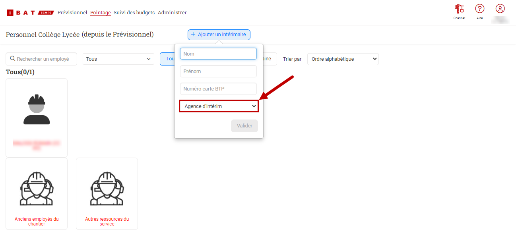Switch to the Pointage menu
The height and width of the screenshot is (239, 516).
pos(100,13)
